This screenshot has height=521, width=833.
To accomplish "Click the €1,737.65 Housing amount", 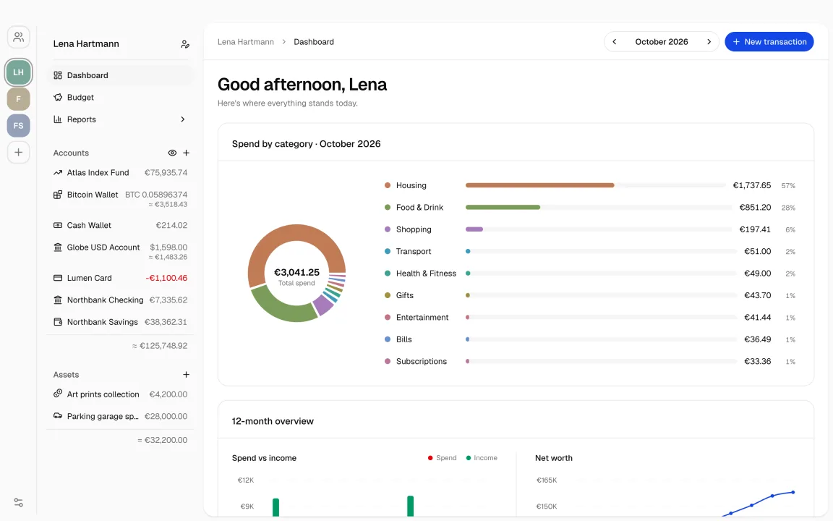I will click(x=752, y=185).
